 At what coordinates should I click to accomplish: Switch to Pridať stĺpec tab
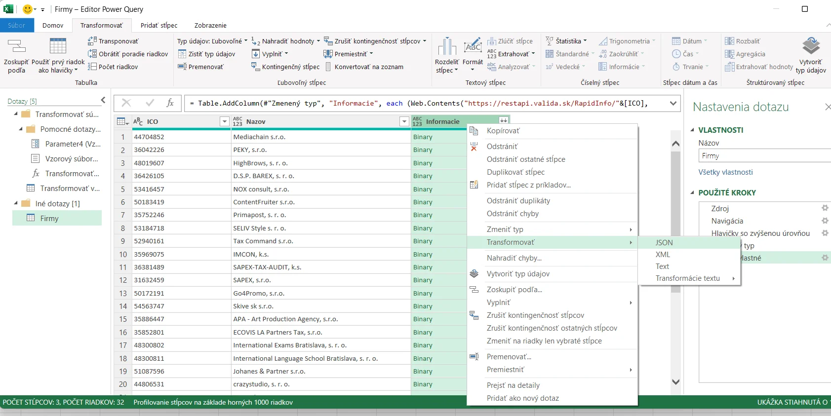tap(159, 25)
